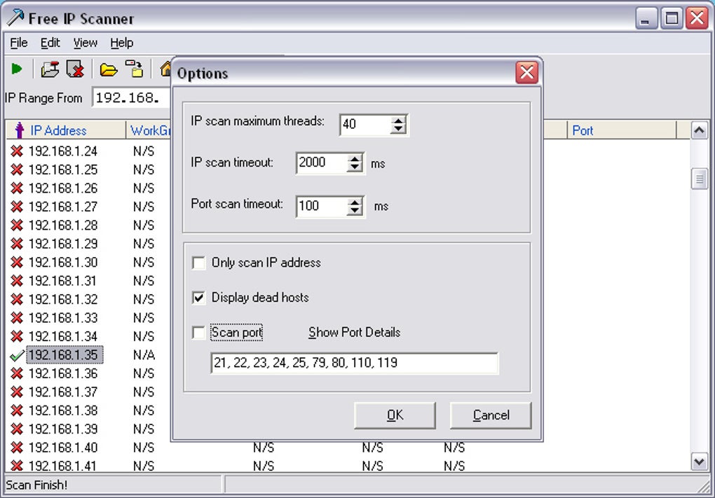This screenshot has height=498, width=715.
Task: Click the save results toolbar icon
Action: coord(50,69)
